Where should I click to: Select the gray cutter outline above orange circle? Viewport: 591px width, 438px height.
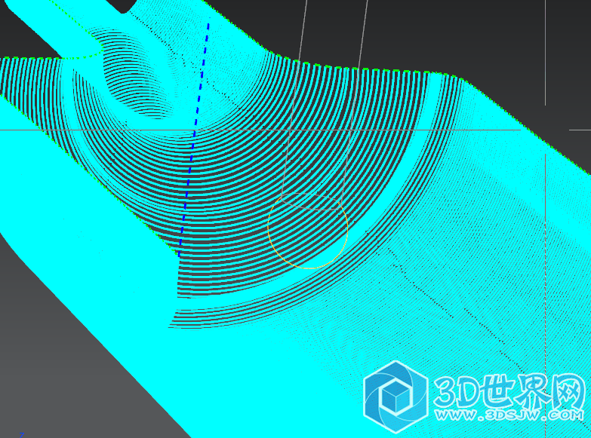pos(325,104)
